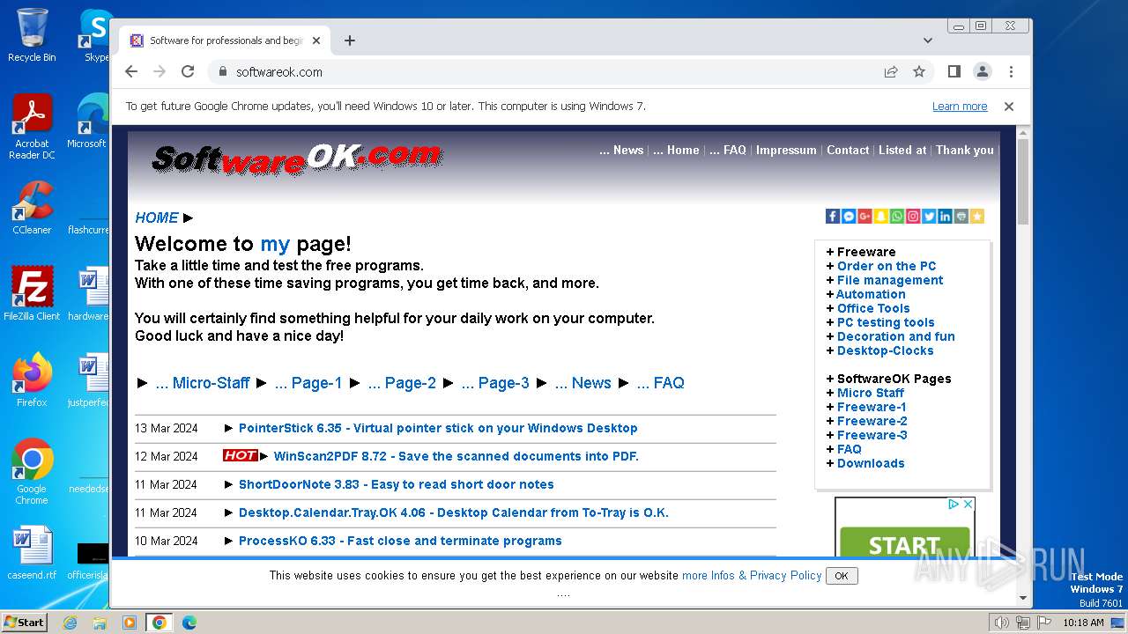The width and height of the screenshot is (1128, 634).
Task: Share via Messenger icon
Action: pyautogui.click(x=849, y=217)
